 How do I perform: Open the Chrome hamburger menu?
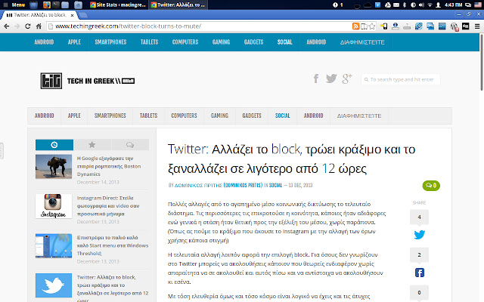tap(477, 26)
